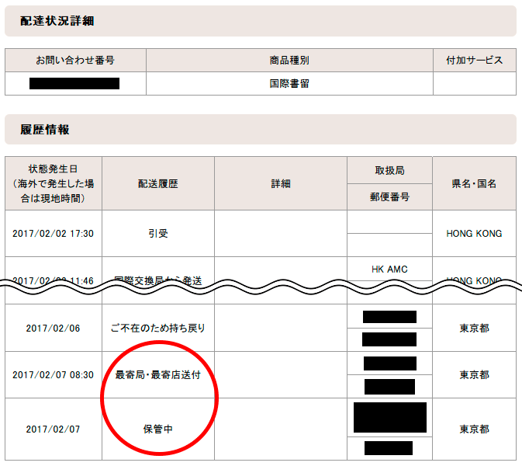The image size is (522, 466).
Task: Select the blacked-out tracking number cell
Action: 74,83
